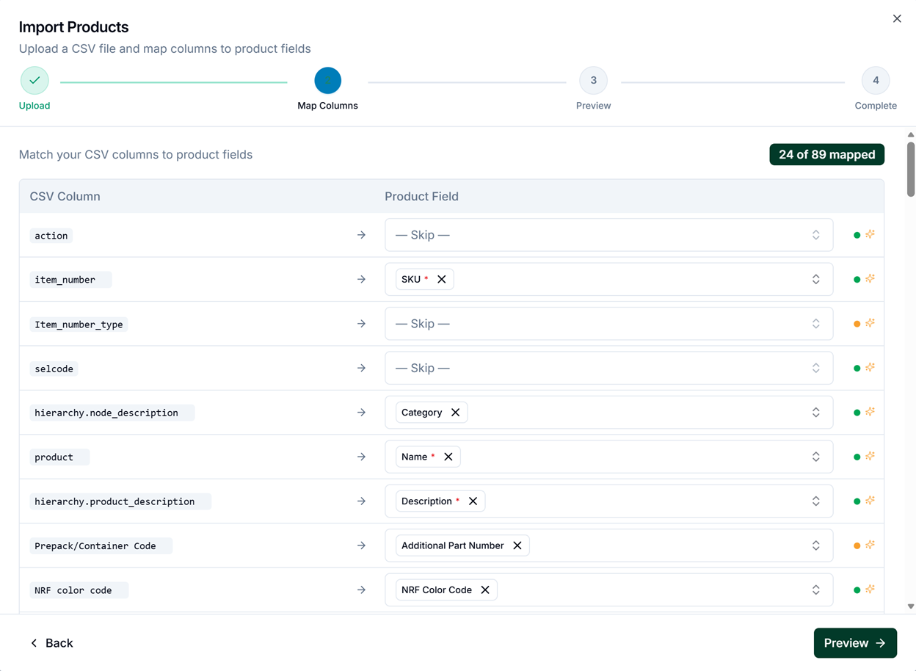Jump to step 4 Complete
The height and width of the screenshot is (671, 916).
click(x=876, y=81)
